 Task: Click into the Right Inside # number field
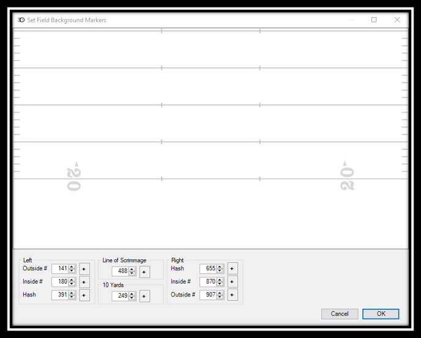[x=209, y=282]
